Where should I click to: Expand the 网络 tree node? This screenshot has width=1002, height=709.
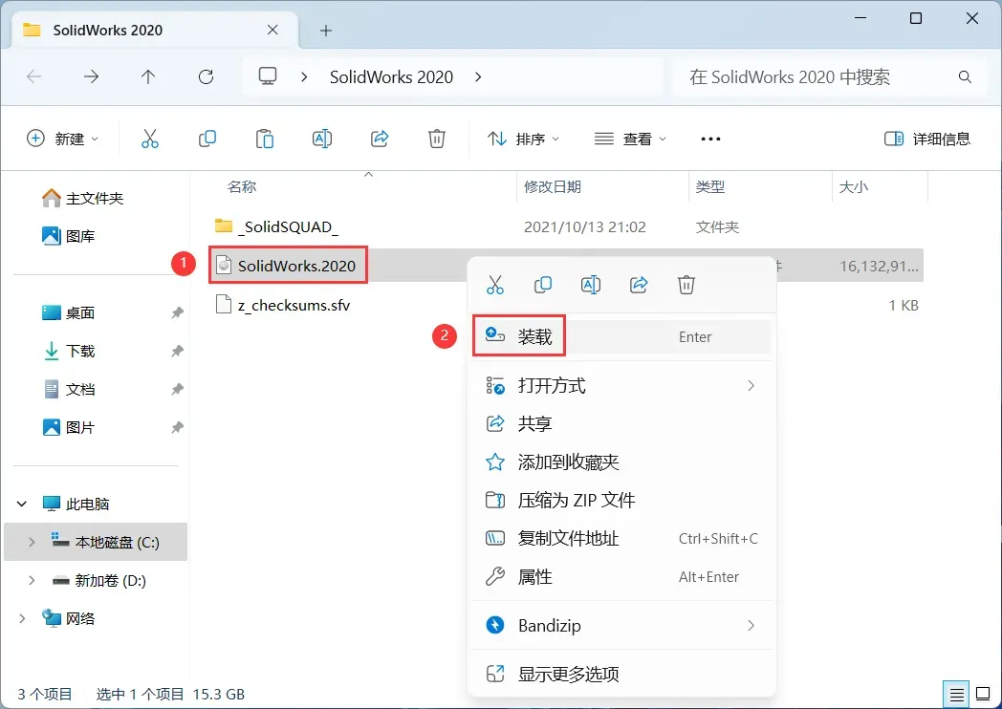[22, 618]
